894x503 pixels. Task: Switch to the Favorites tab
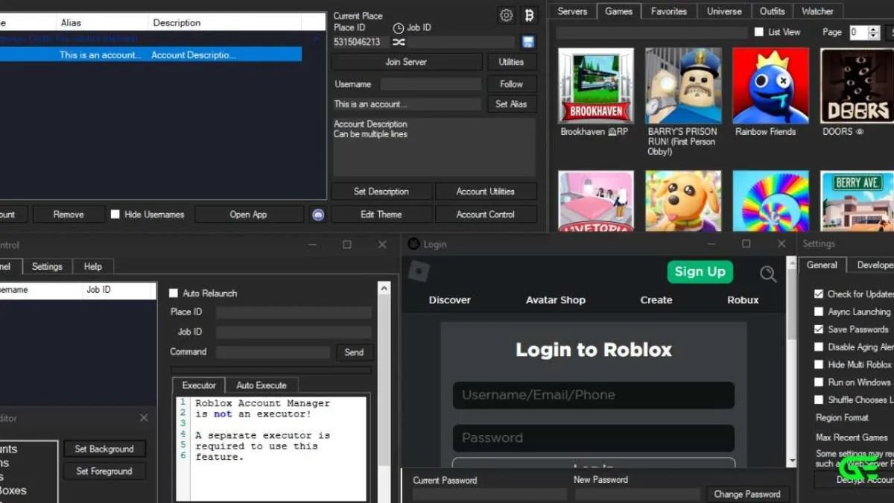point(668,11)
